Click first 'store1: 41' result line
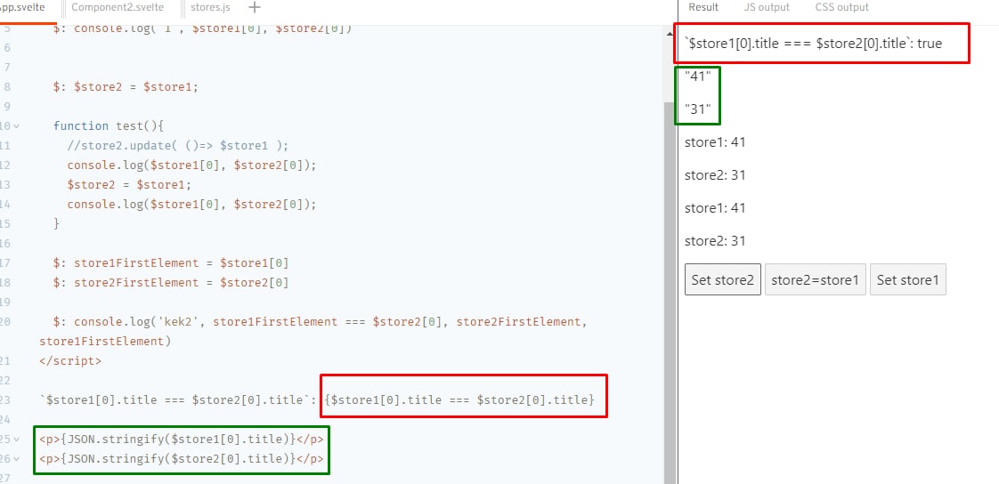Screen dimensions: 999x484 715,142
